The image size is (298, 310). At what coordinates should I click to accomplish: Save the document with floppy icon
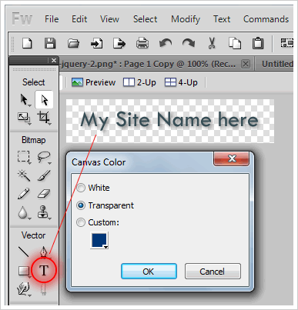point(50,43)
